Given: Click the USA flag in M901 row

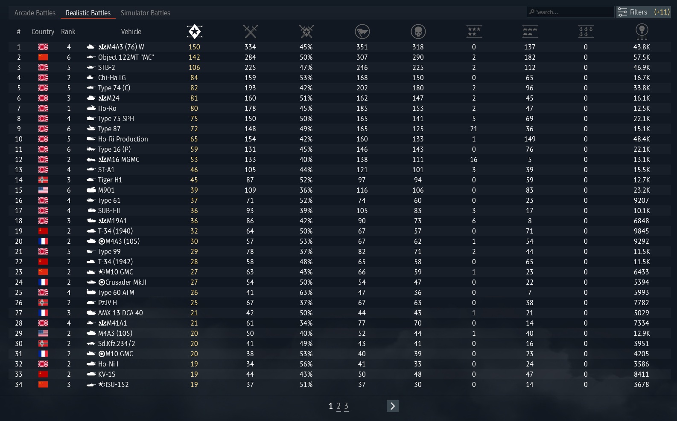Looking at the screenshot, I should pos(43,190).
